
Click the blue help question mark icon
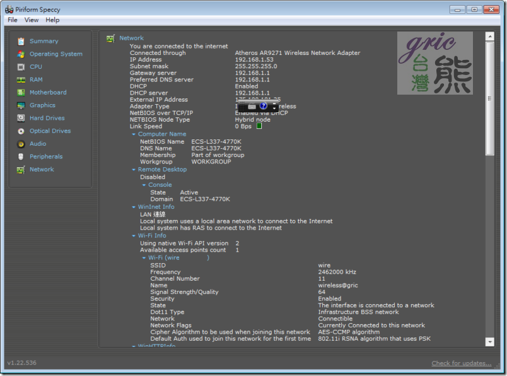[x=264, y=106]
